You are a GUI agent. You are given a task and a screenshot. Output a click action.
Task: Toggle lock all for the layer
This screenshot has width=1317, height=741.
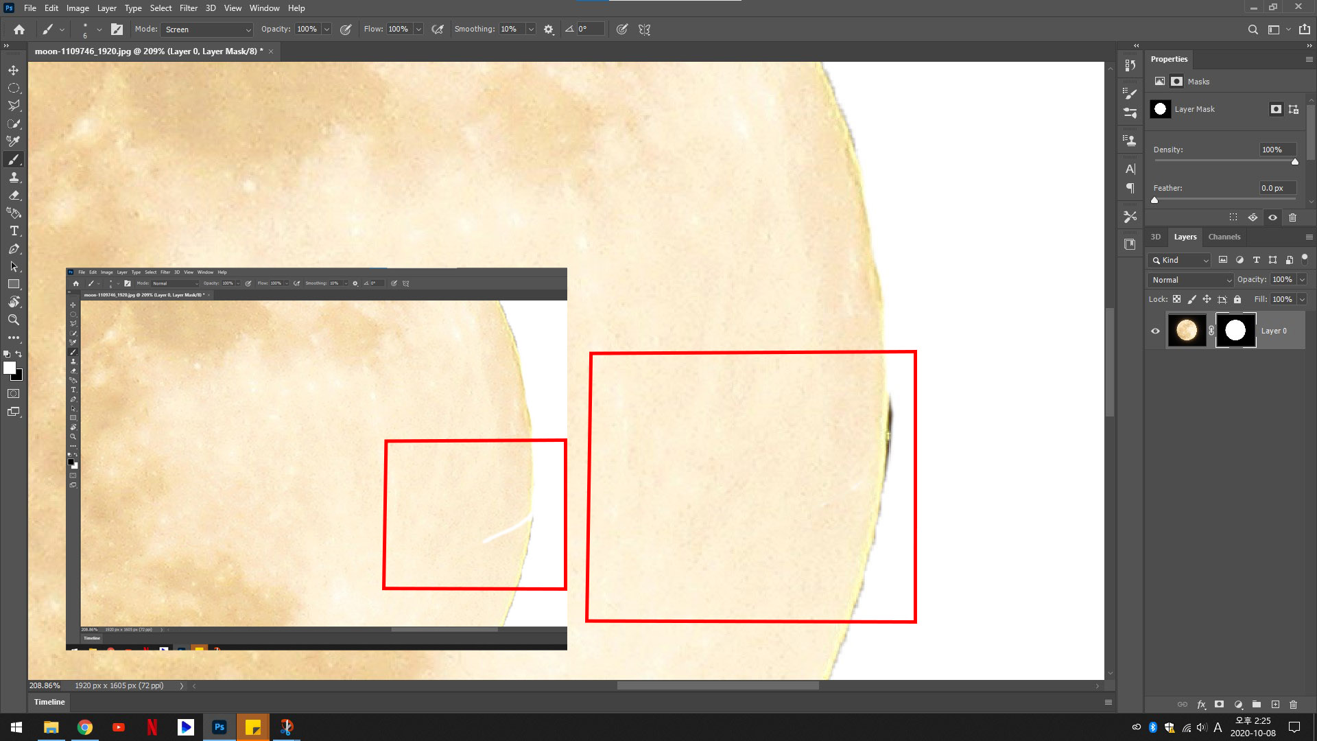pos(1237,299)
